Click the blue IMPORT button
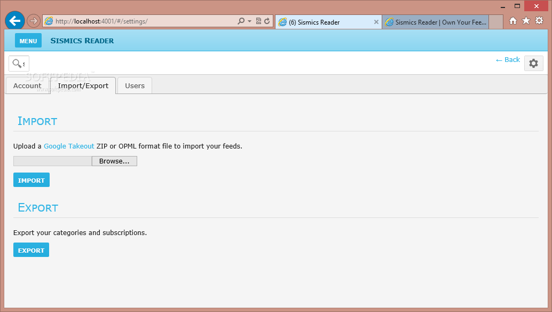552x312 pixels. coord(31,180)
